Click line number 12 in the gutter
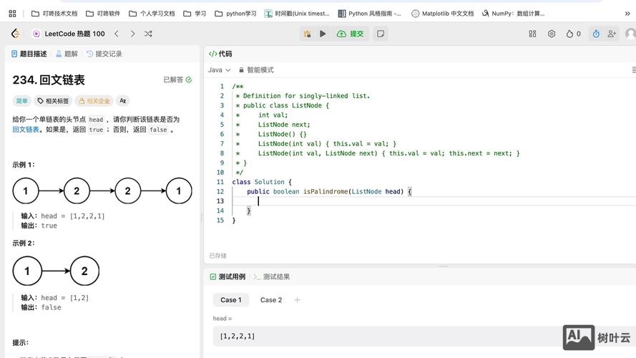 (220, 192)
